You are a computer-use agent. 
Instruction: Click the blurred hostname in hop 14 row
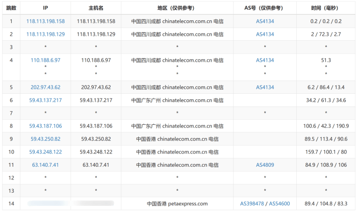93,203
